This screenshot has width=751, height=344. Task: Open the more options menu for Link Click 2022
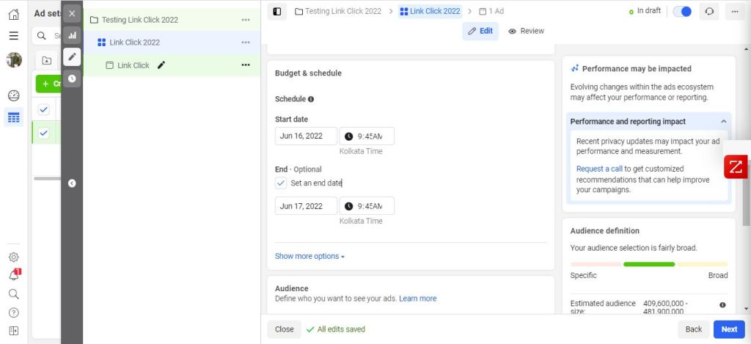pos(246,43)
